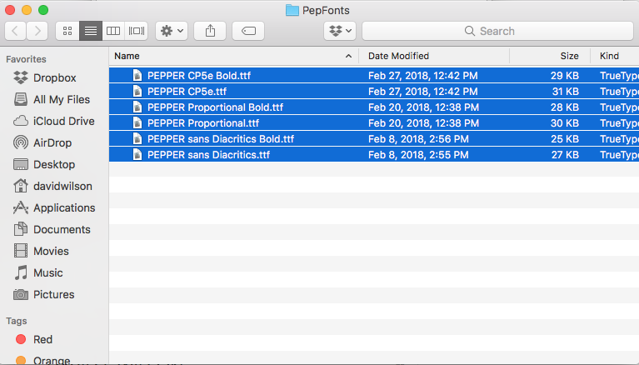Sort by Size column
The image size is (639, 365).
(550, 56)
